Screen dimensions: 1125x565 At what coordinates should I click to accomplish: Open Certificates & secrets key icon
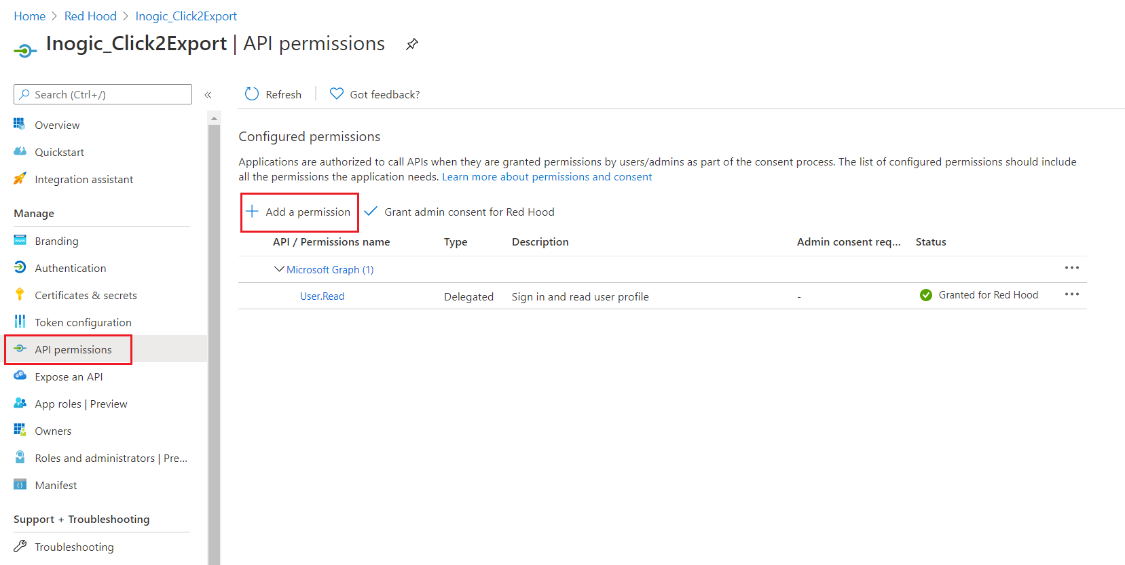click(20, 294)
